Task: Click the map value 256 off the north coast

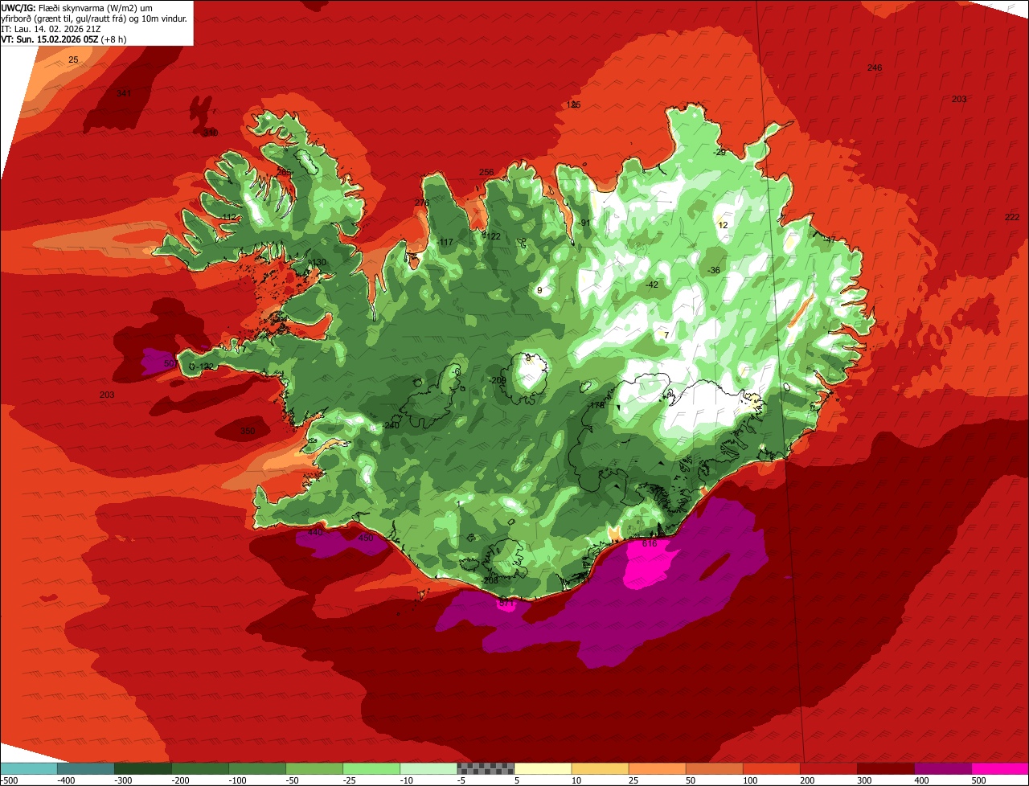Action: point(486,172)
